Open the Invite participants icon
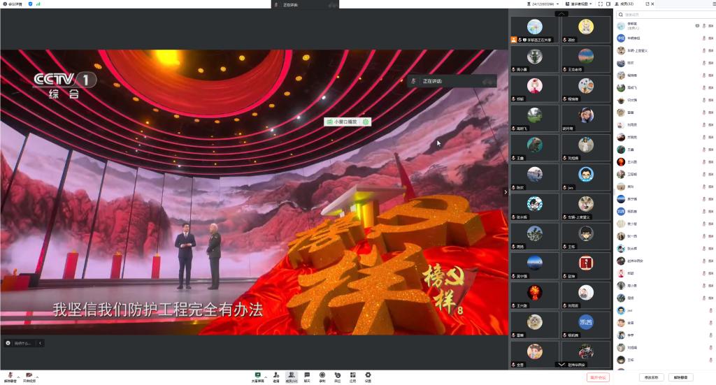The height and width of the screenshot is (385, 716). point(276,376)
